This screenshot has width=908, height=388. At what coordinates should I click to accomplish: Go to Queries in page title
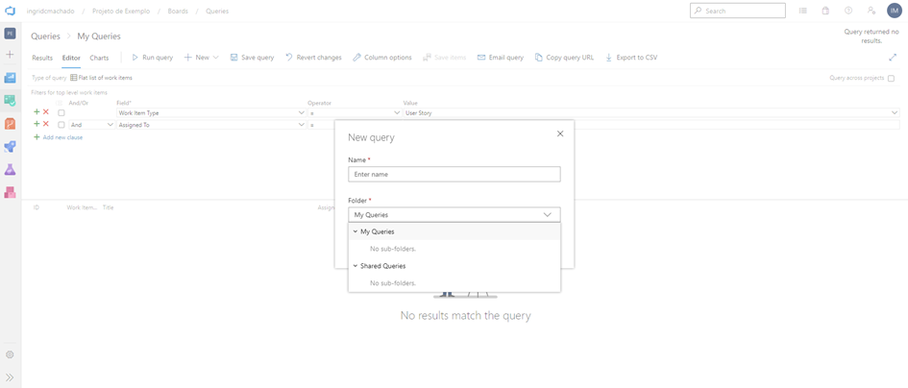[x=45, y=36]
